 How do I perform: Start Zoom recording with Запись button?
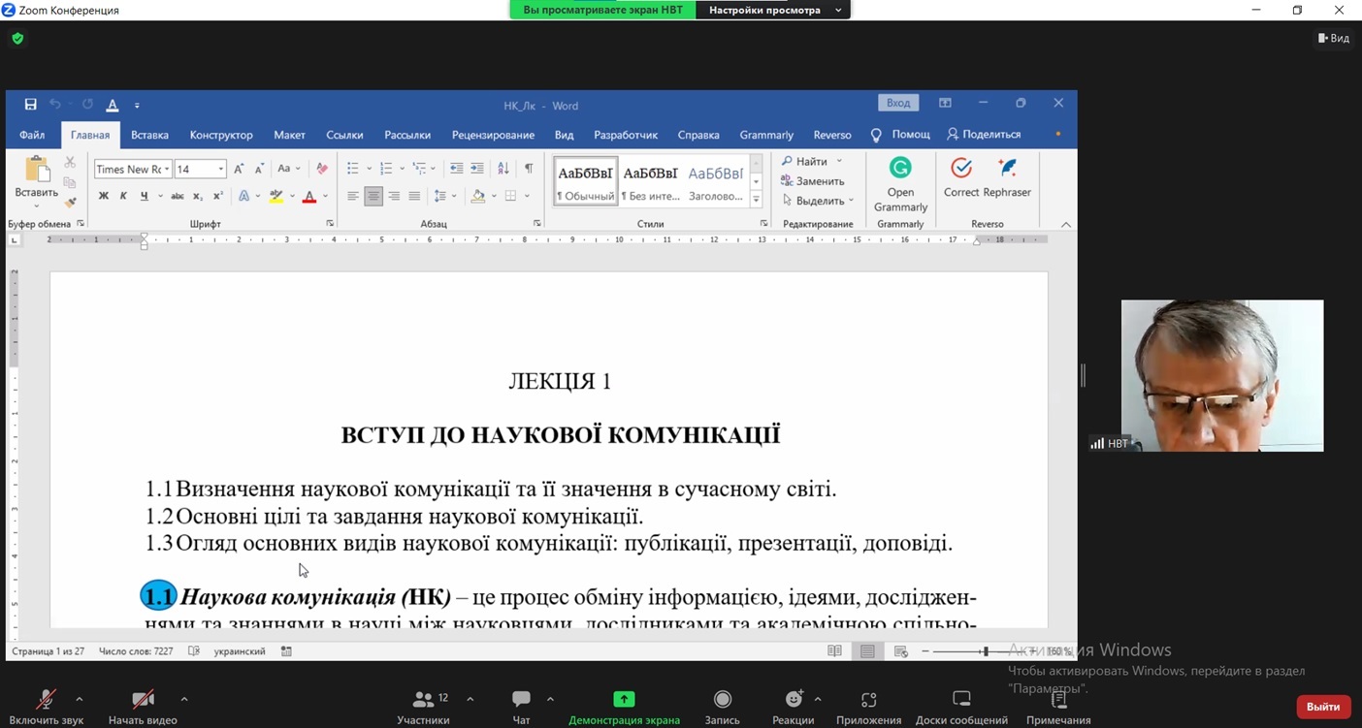tap(722, 700)
